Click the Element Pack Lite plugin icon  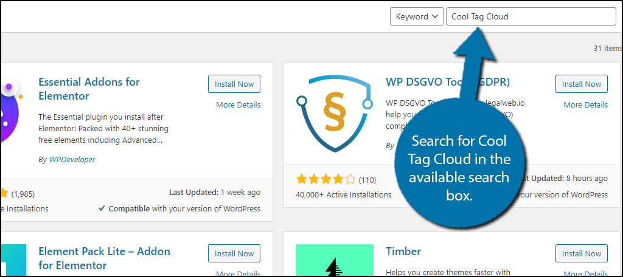(x=13, y=260)
